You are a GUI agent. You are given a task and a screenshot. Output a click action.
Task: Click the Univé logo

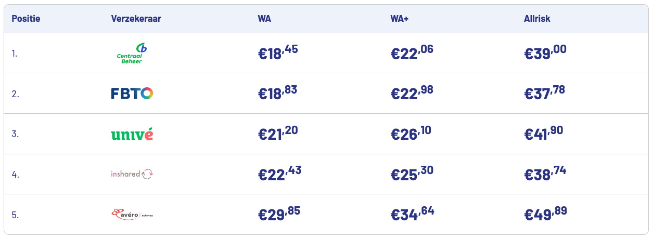(x=132, y=134)
